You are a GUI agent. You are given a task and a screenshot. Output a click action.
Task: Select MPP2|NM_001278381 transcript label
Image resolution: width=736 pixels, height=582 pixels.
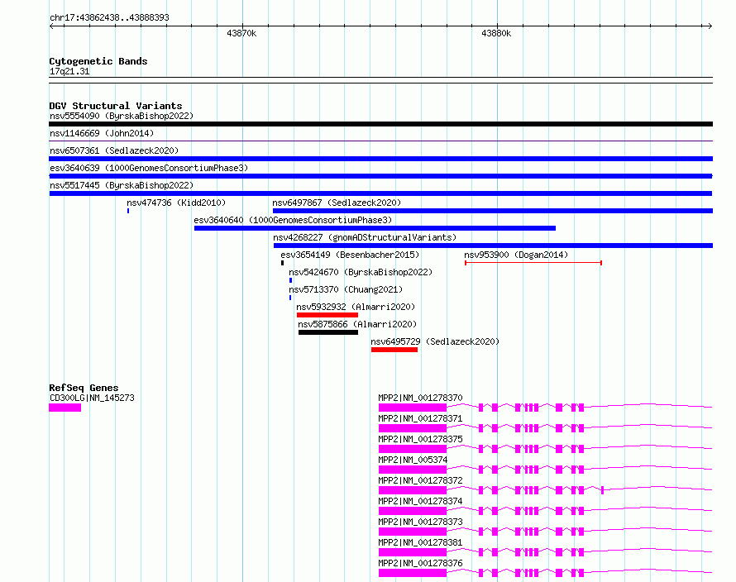point(420,542)
